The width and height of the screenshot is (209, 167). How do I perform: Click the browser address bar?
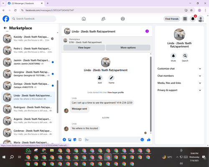click(103, 10)
